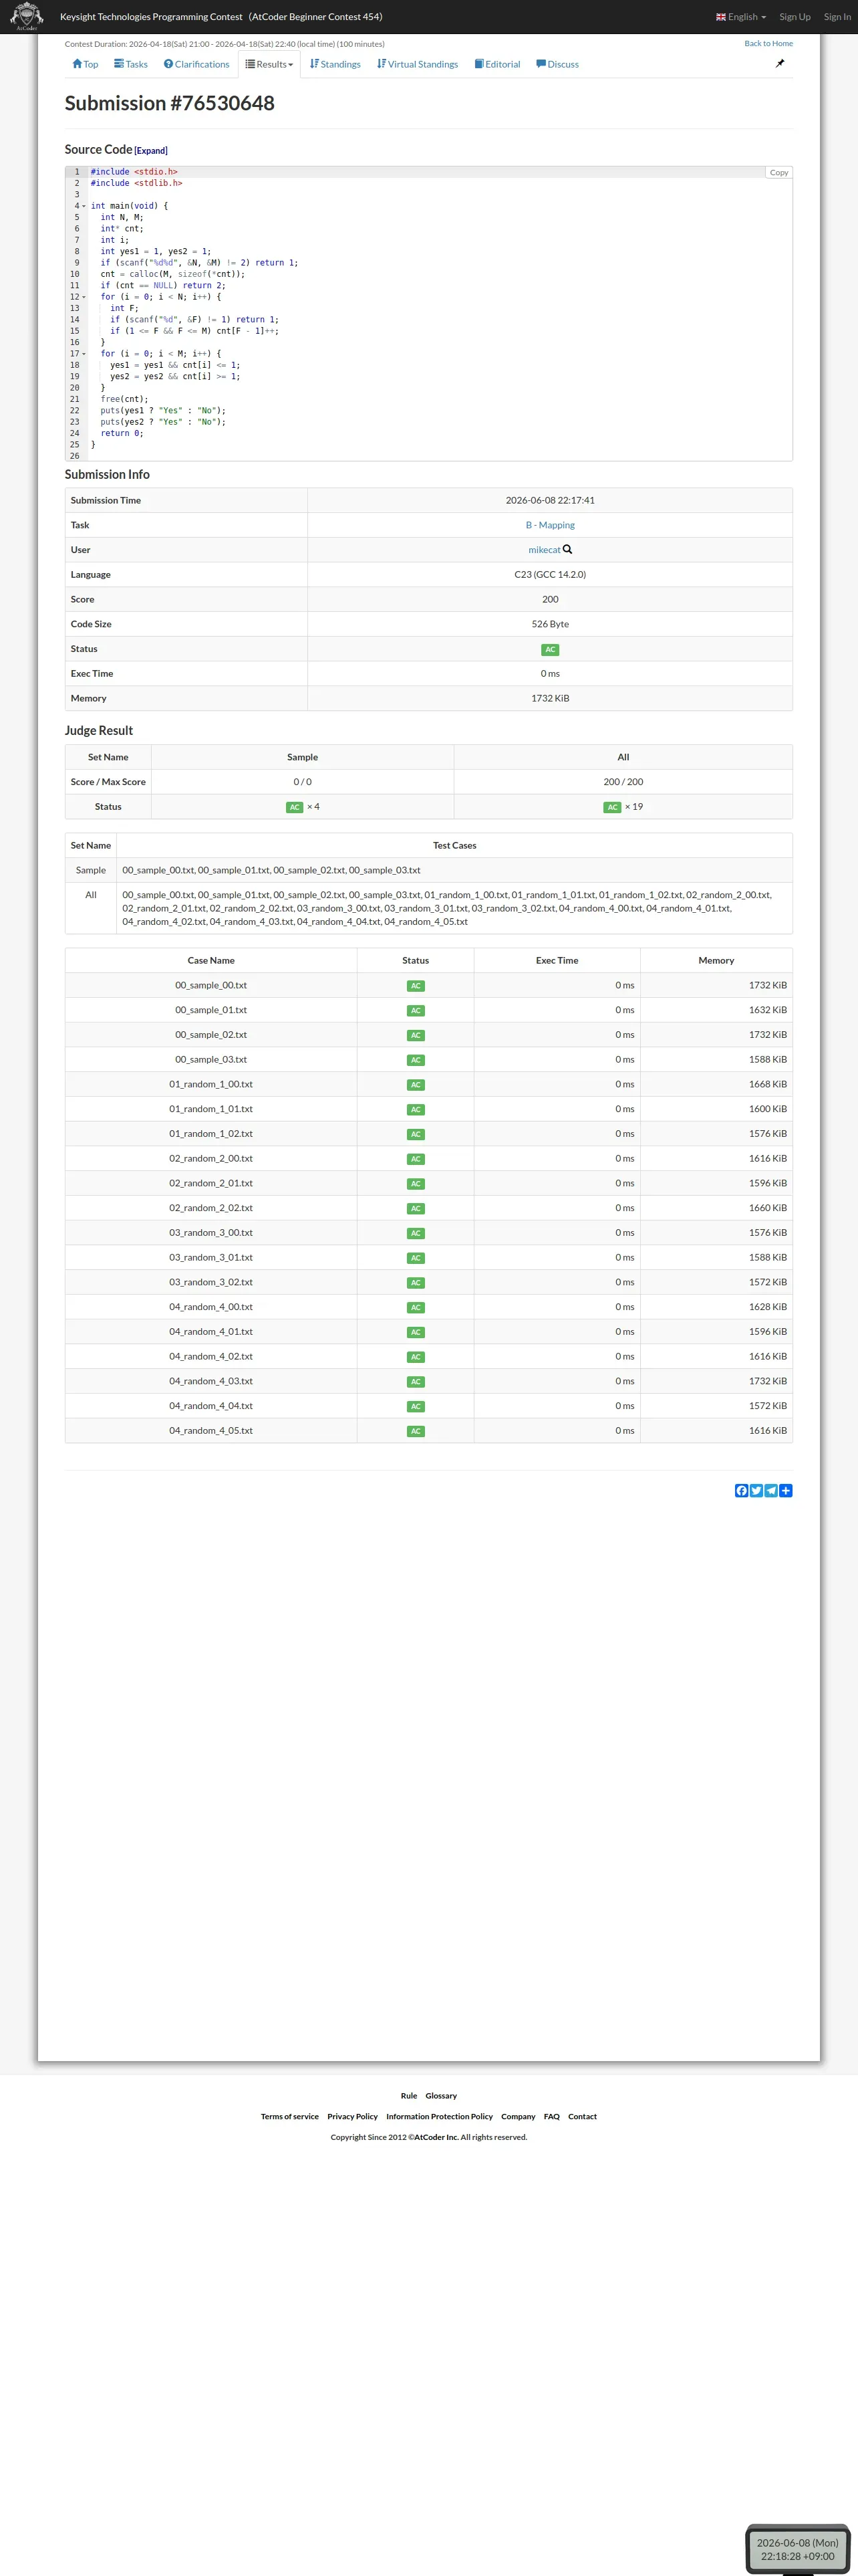Open the Editorial tab

(x=497, y=64)
